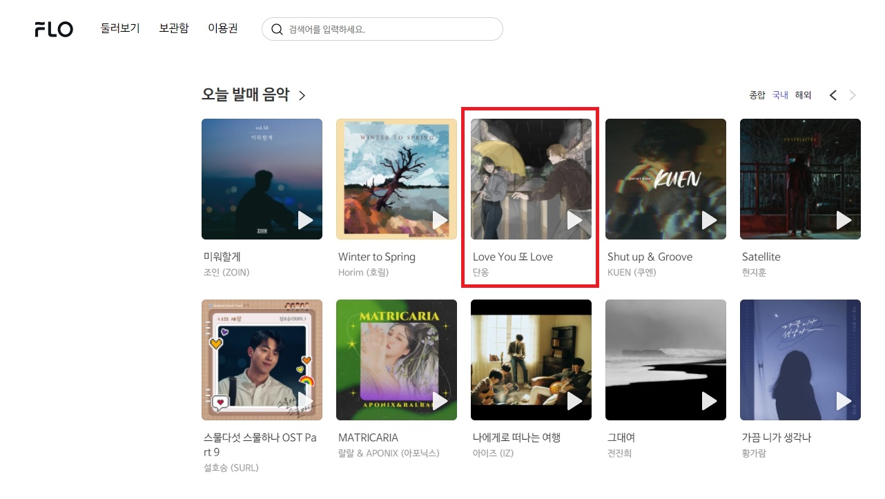Switch to the 국내 filter
Screen dimensions: 885x499
click(x=780, y=95)
